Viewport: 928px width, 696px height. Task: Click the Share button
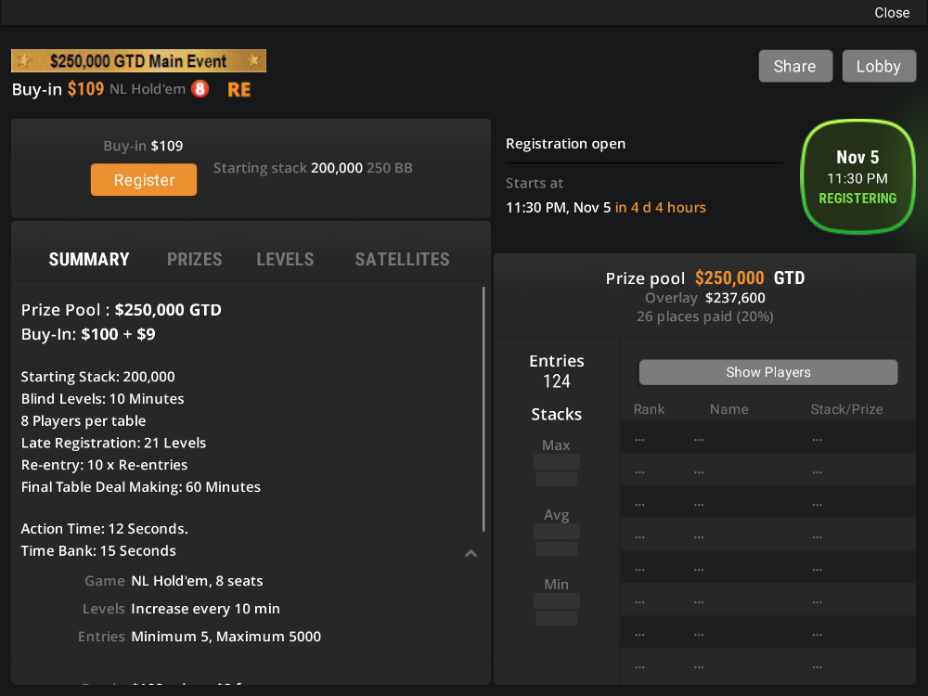pos(794,67)
